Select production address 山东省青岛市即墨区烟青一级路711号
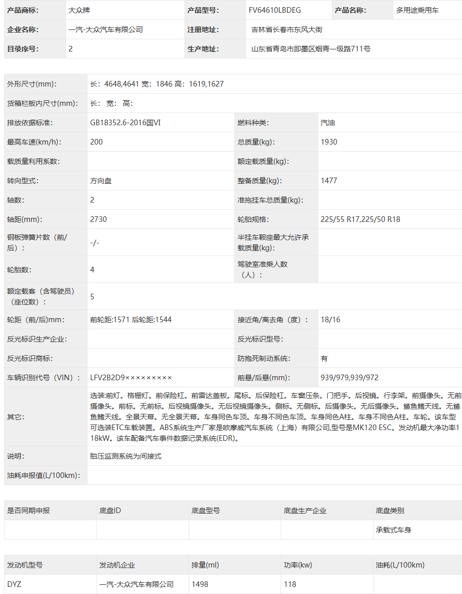Viewport: 462px width, 594px height. [x=311, y=49]
